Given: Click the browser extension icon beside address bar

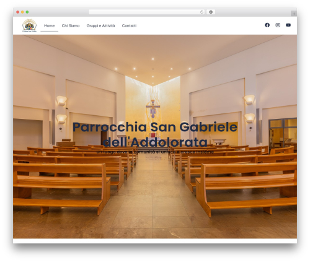Looking at the screenshot, I should (211, 12).
